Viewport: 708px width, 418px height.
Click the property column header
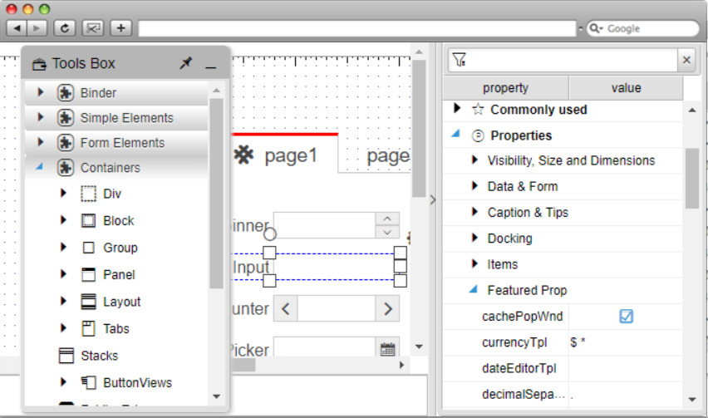point(506,87)
